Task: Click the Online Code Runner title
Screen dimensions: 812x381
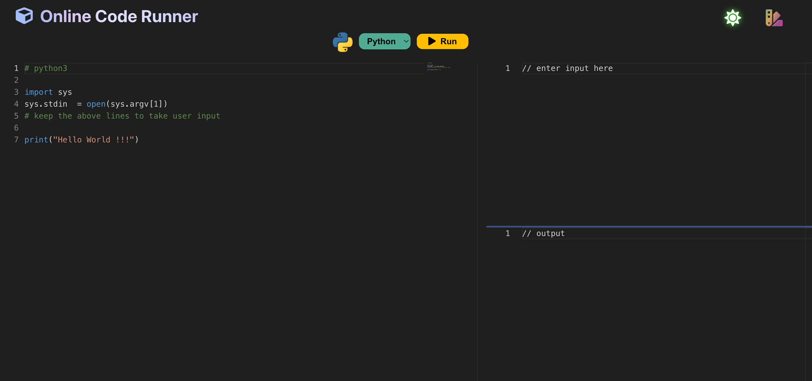Action: tap(119, 16)
